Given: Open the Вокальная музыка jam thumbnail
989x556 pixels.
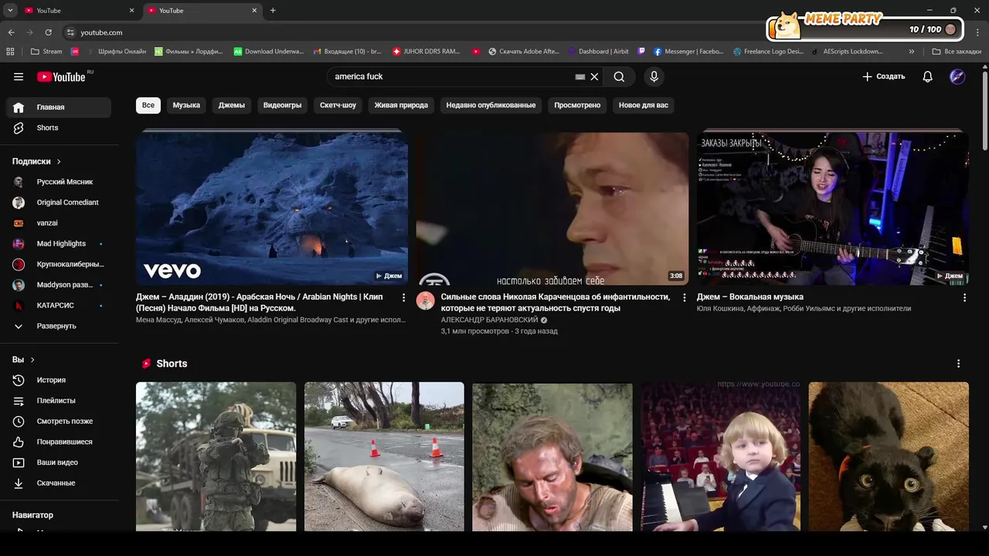Looking at the screenshot, I should (833, 207).
